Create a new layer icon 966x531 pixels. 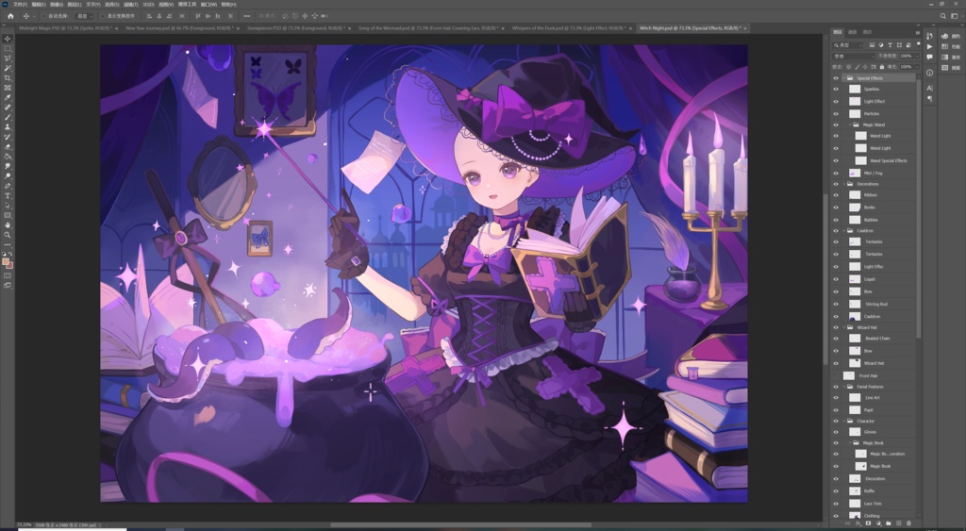(x=898, y=523)
